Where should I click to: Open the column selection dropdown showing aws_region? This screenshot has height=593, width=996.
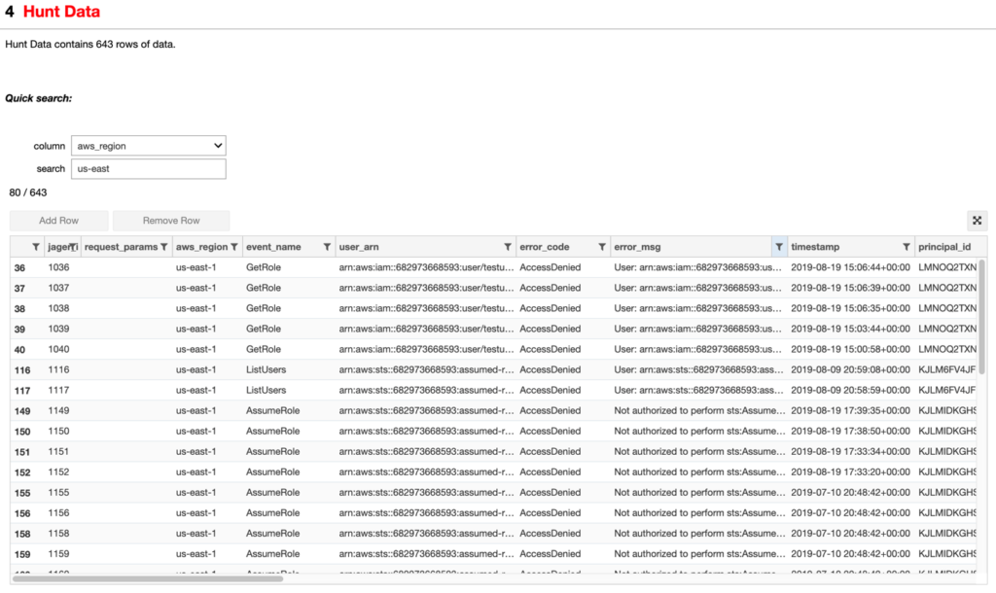(148, 145)
